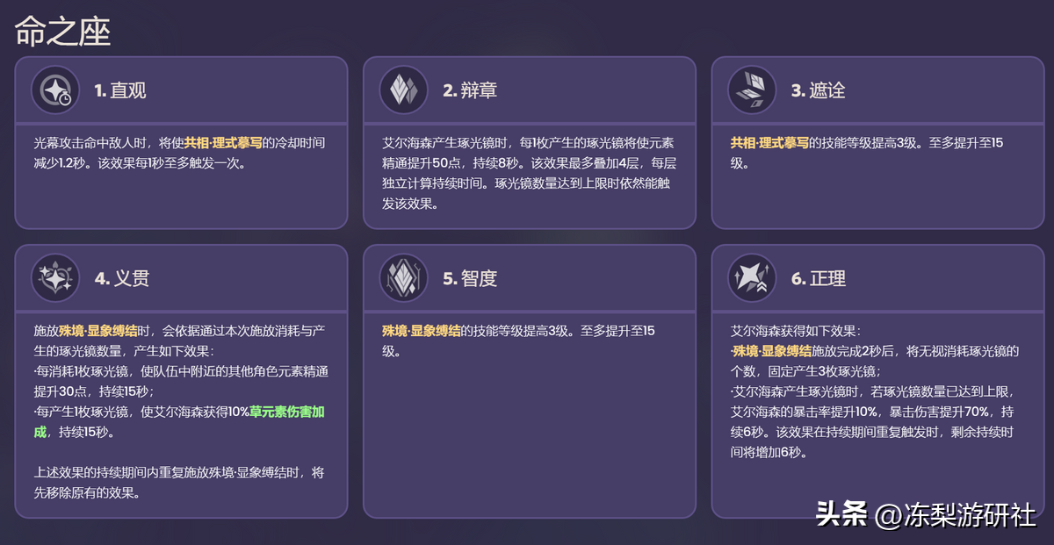Click the 命之座 section heading
This screenshot has height=545, width=1054.
(62, 32)
